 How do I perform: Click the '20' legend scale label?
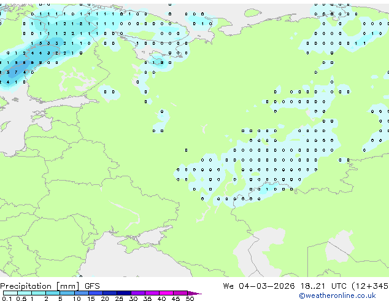(105, 299)
